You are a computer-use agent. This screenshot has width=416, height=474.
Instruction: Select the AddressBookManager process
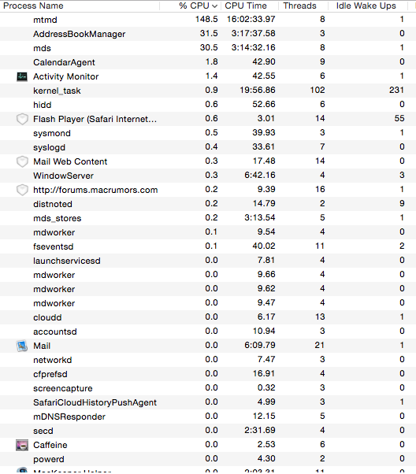pyautogui.click(x=79, y=34)
